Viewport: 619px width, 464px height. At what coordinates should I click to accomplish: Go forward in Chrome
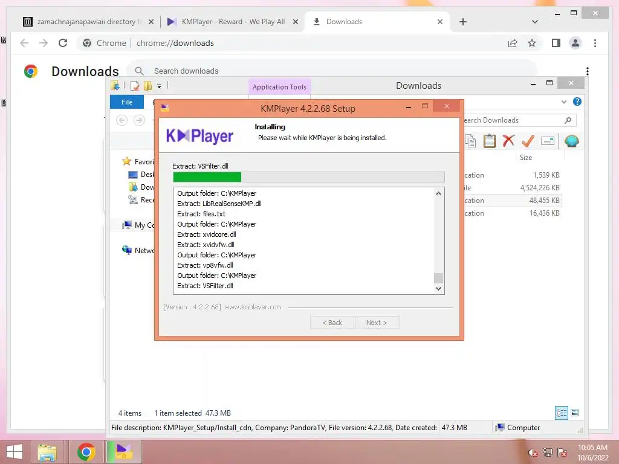coord(44,43)
